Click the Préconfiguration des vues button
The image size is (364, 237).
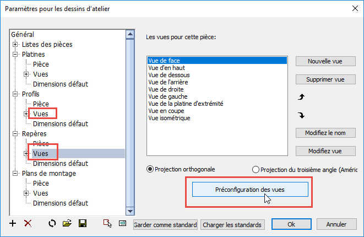(x=250, y=190)
